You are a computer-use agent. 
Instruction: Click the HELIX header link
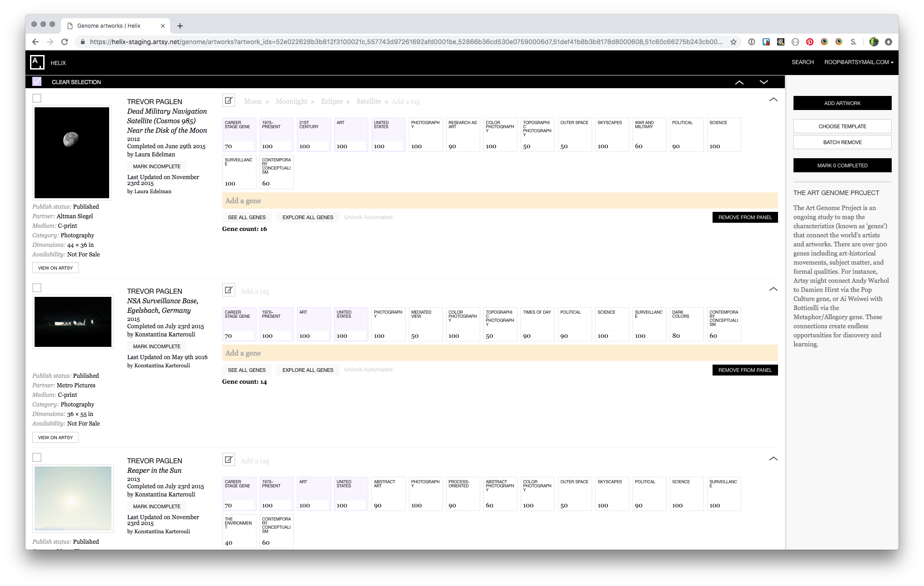(58, 63)
